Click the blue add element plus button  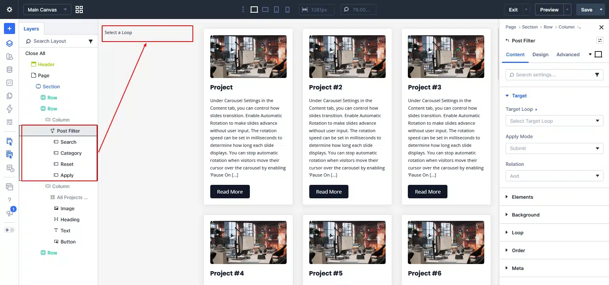pyautogui.click(x=10, y=29)
